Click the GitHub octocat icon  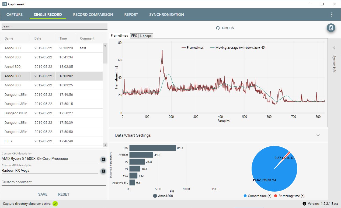[218, 28]
